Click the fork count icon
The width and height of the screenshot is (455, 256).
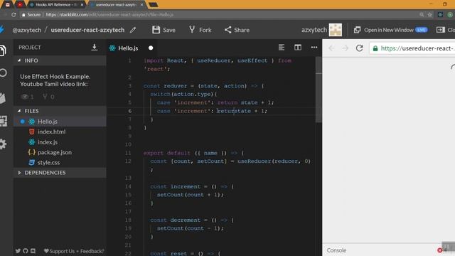click(45, 97)
